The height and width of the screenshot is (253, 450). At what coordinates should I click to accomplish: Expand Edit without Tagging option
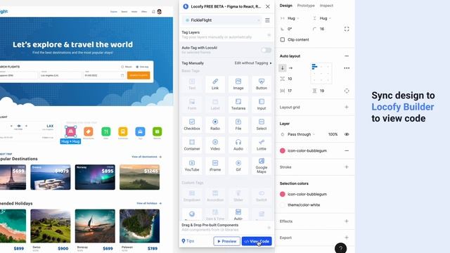(253, 63)
